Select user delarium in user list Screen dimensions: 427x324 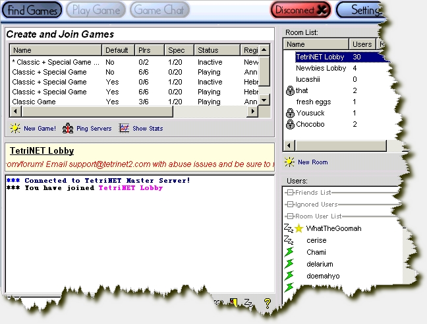pos(320,264)
